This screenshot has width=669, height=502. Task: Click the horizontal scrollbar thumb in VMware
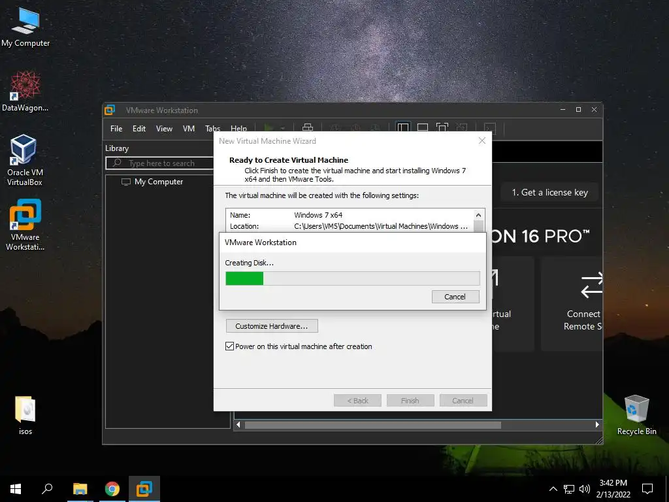(x=372, y=425)
